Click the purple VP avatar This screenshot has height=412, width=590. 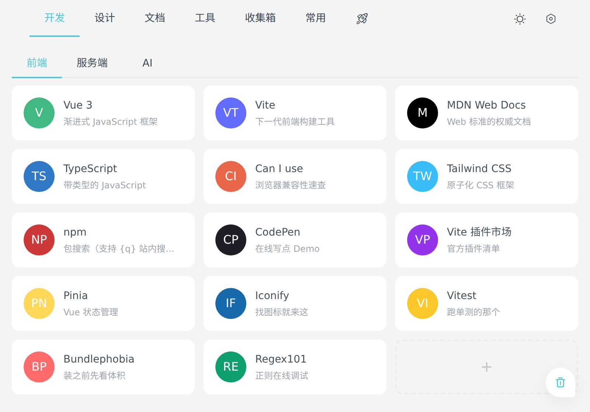423,240
